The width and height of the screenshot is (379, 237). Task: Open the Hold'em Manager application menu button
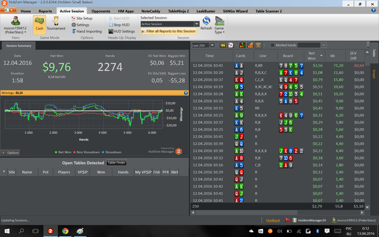click(x=8, y=10)
